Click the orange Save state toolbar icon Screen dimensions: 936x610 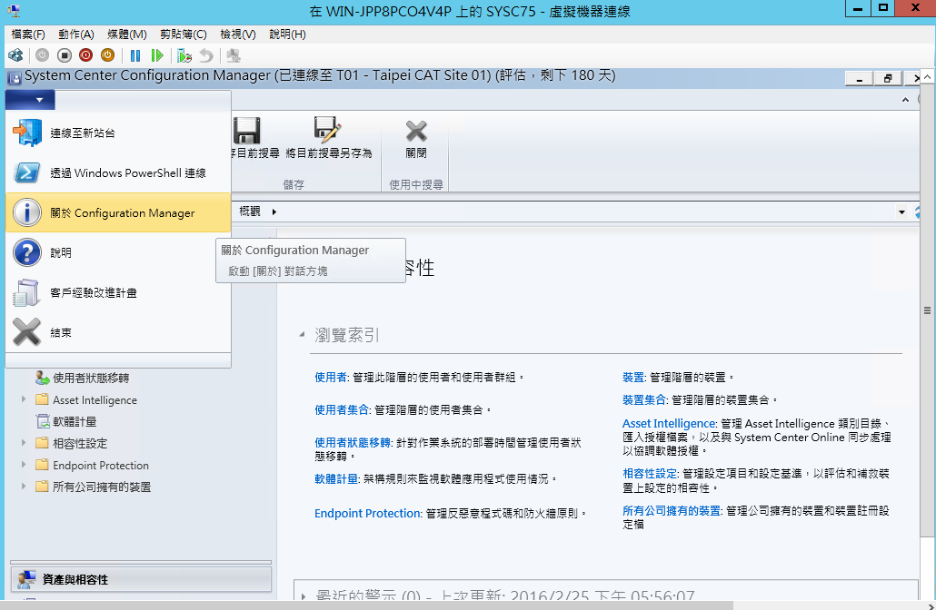pos(107,55)
